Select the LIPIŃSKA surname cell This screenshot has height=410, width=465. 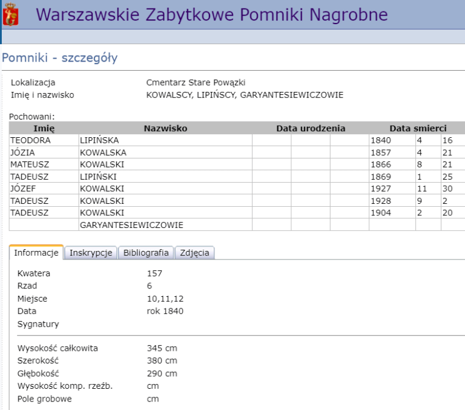[165, 140]
